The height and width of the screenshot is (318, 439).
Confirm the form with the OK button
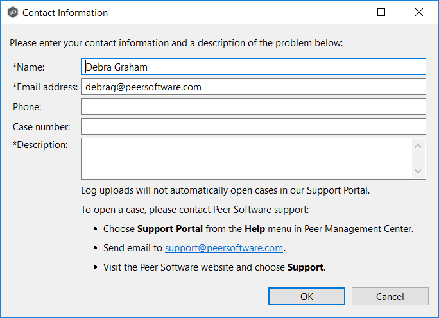click(307, 296)
